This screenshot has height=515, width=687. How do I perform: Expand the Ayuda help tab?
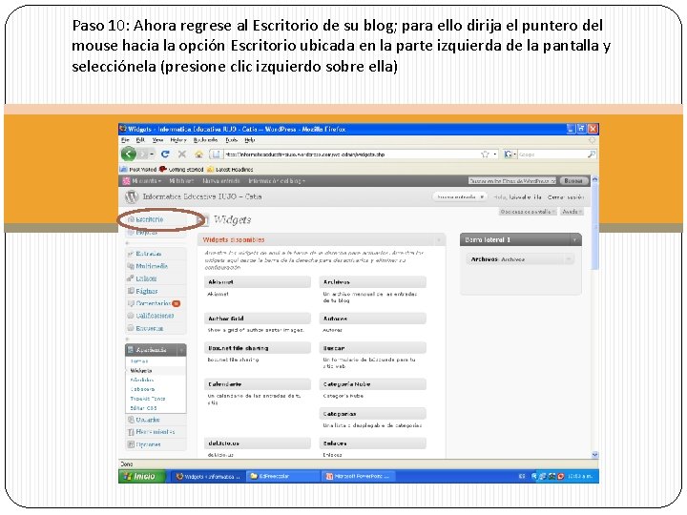572,212
